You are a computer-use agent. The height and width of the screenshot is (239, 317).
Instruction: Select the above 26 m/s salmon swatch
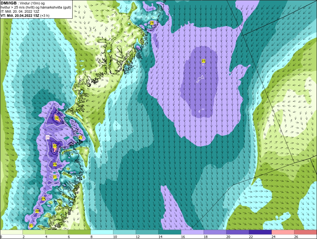click(x=306, y=232)
